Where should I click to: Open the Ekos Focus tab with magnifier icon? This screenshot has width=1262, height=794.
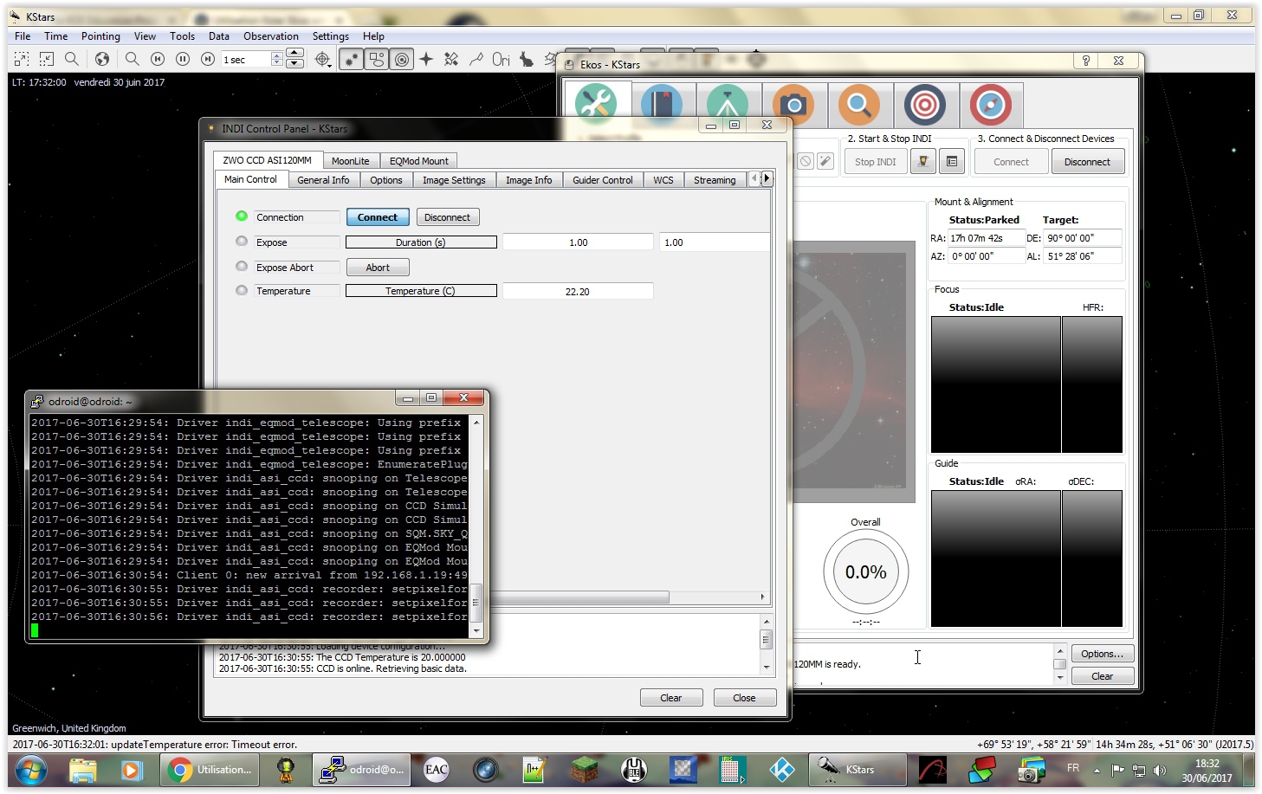[x=859, y=105]
